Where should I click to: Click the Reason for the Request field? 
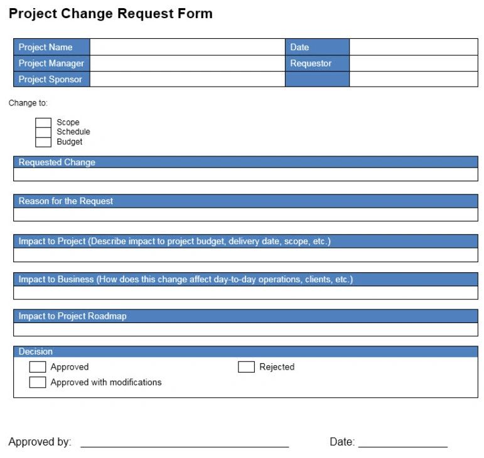tap(245, 215)
